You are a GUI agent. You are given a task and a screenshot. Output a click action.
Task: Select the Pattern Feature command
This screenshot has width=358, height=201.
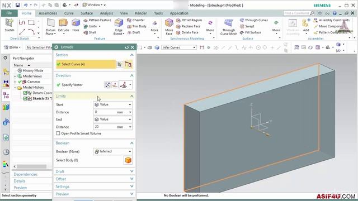(x=97, y=20)
